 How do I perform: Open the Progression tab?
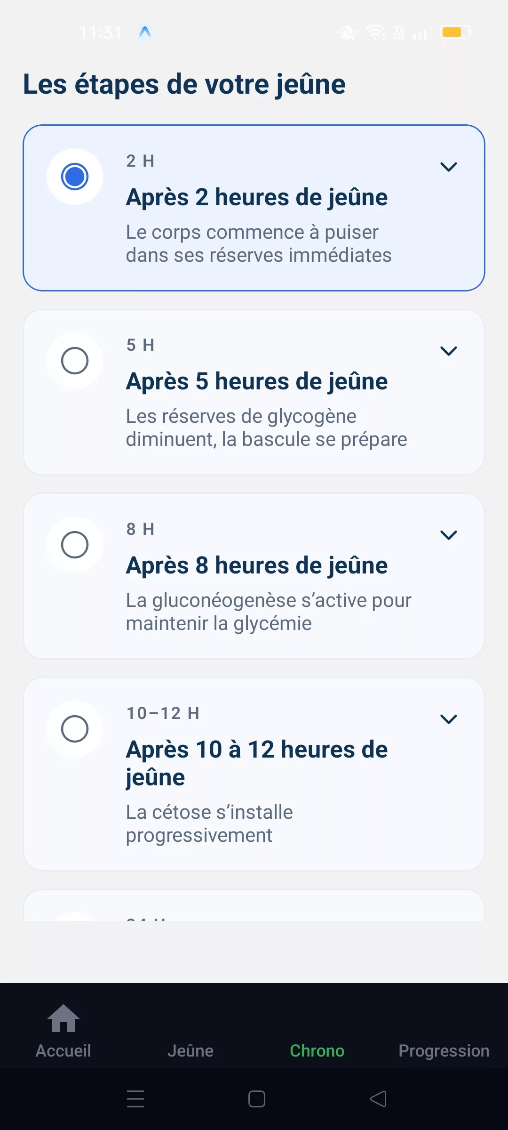pyautogui.click(x=444, y=1050)
